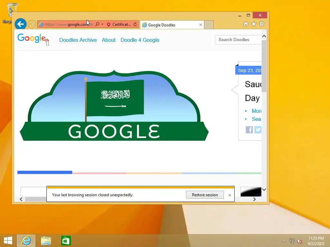Open the Windows Start button
330x247 pixels.
8,241
